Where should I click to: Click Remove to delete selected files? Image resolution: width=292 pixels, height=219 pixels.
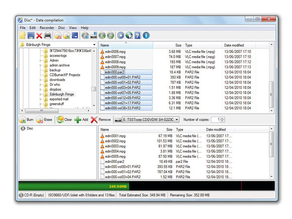coord(100,120)
